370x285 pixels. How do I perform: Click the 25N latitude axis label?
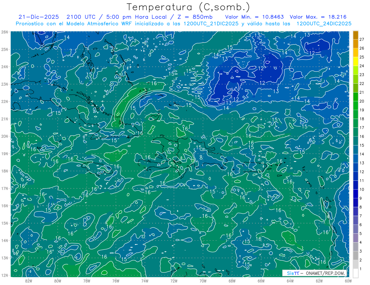click(5, 49)
